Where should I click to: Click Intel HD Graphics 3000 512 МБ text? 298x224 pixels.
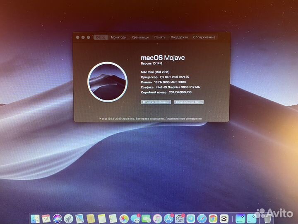coord(178,87)
